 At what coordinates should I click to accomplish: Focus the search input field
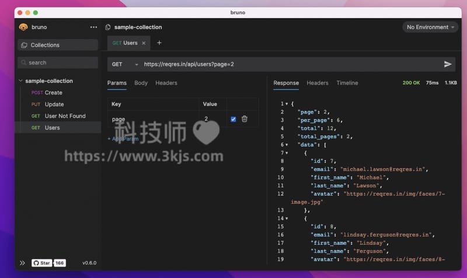click(58, 62)
